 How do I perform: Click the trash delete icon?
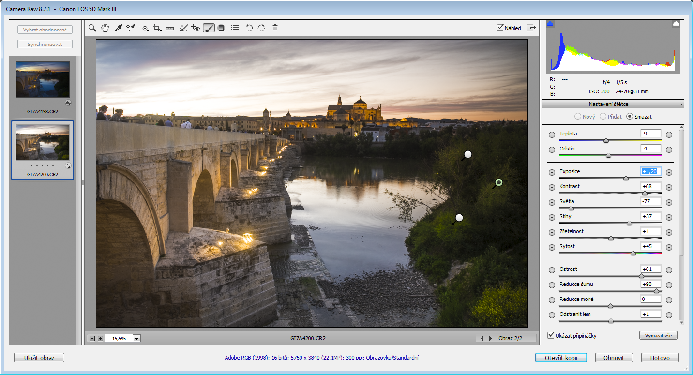pos(275,28)
